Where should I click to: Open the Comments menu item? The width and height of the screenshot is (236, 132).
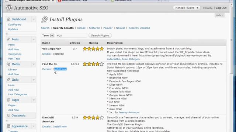click(18, 115)
